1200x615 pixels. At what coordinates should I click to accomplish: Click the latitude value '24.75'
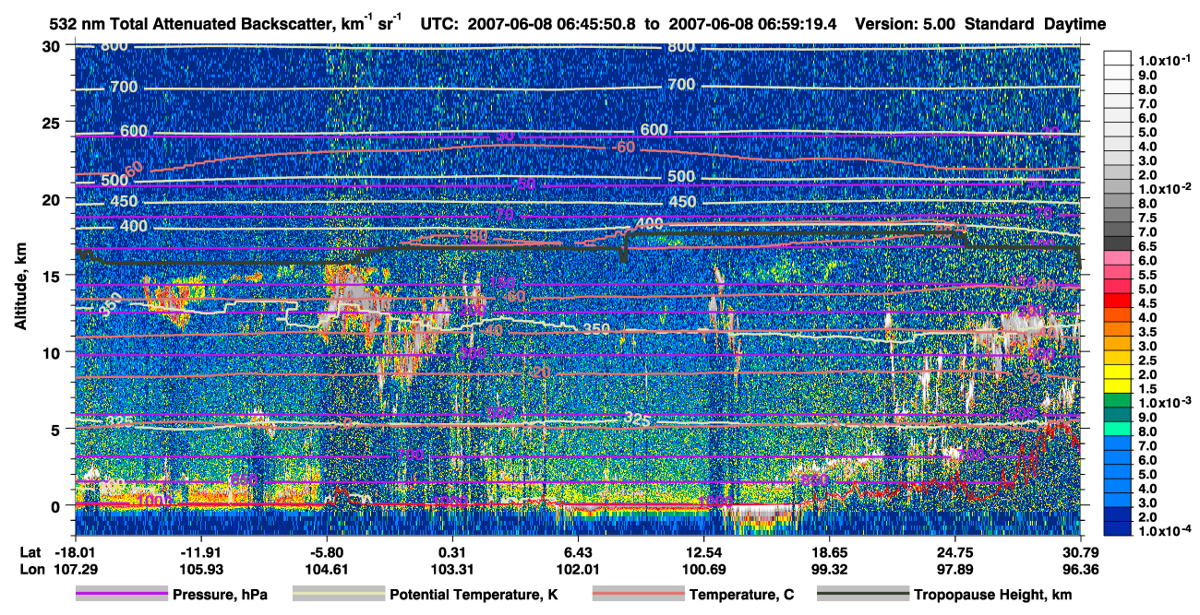(955, 551)
